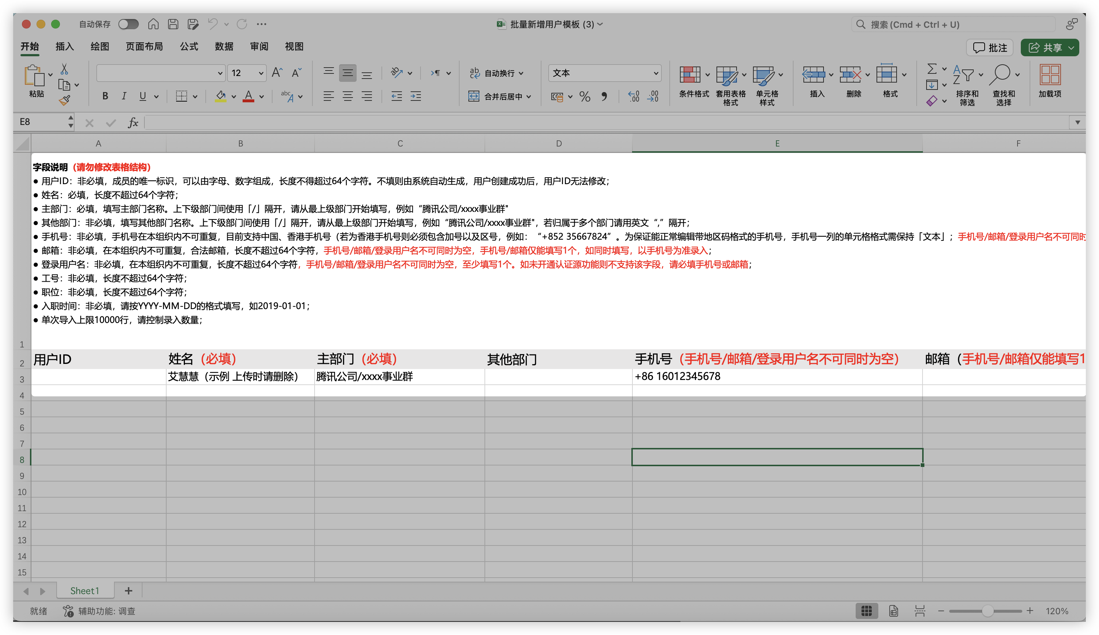The width and height of the screenshot is (1099, 635).
Task: Click the home icon in title bar
Action: (x=153, y=24)
